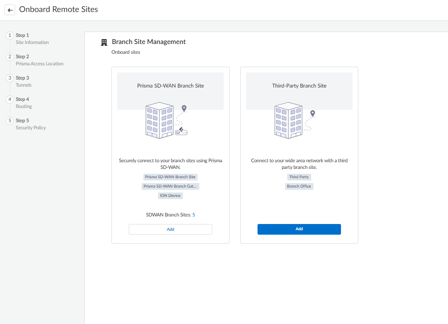This screenshot has width=448, height=324.
Task: Select the Step 4 number circle
Action: point(10,99)
